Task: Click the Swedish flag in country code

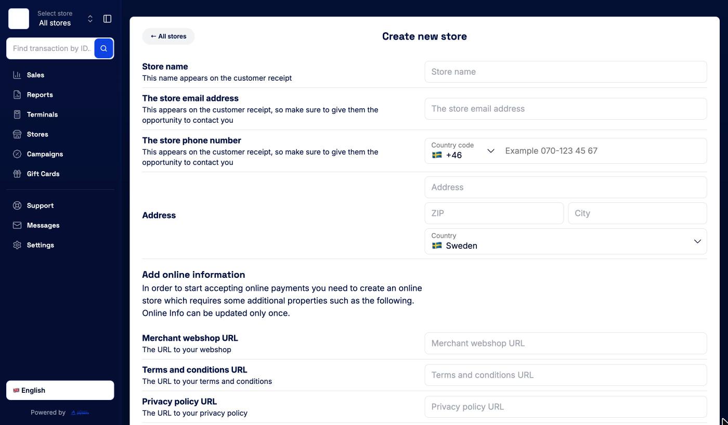Action: point(437,155)
